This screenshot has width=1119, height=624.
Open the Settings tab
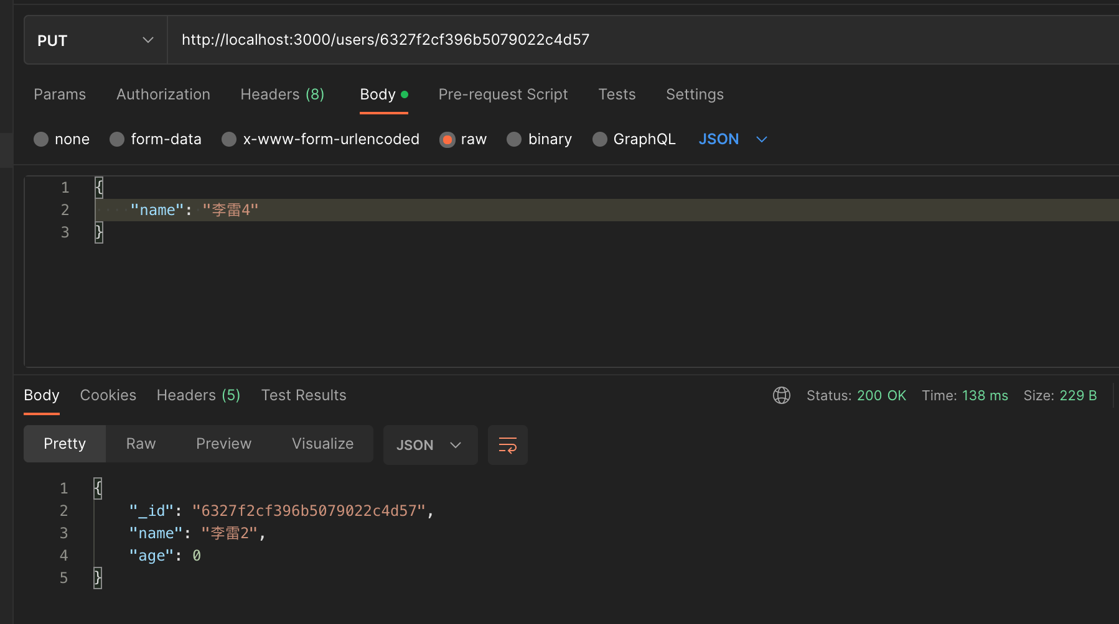coord(695,94)
